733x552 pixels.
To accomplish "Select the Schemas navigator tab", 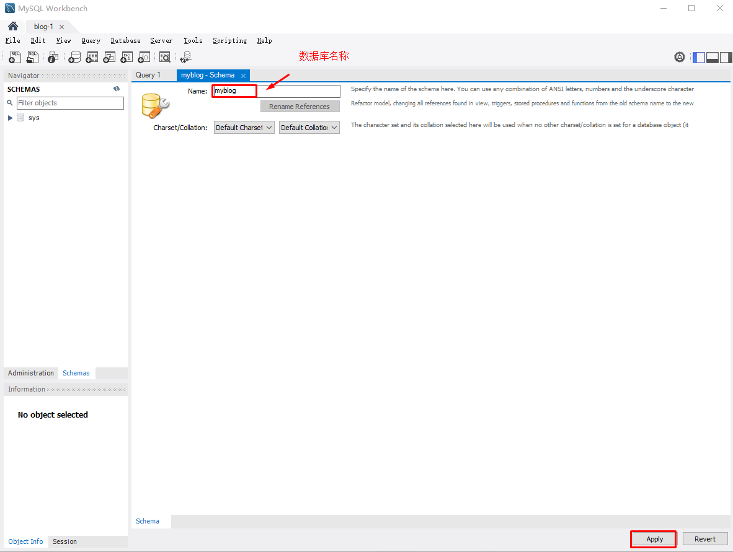I will 76,373.
